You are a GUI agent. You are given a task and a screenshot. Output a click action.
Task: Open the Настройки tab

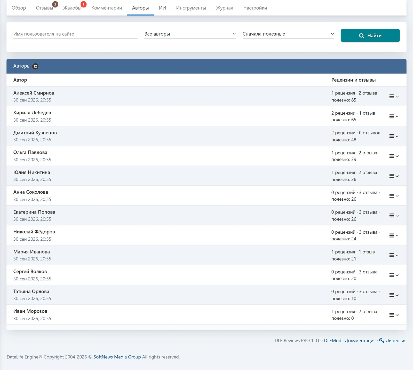tap(255, 8)
